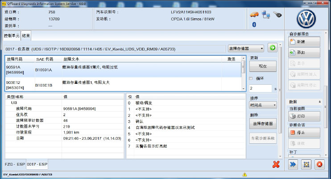
Task: Select the 0017 - ESP bottom tab
Action: pyautogui.click(x=37, y=164)
